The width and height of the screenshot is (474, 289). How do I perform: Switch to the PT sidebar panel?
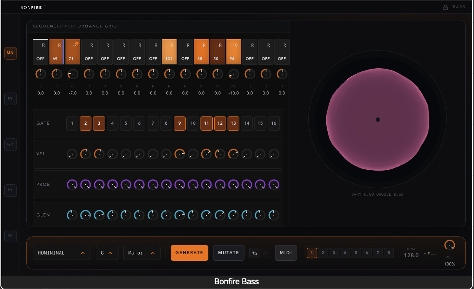(x=11, y=190)
